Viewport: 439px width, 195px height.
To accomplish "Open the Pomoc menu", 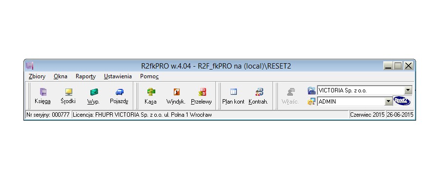I will [149, 76].
